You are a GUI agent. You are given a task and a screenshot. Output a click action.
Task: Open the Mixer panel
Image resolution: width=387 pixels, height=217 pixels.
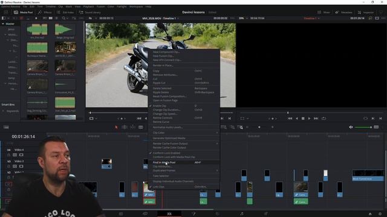point(324,12)
